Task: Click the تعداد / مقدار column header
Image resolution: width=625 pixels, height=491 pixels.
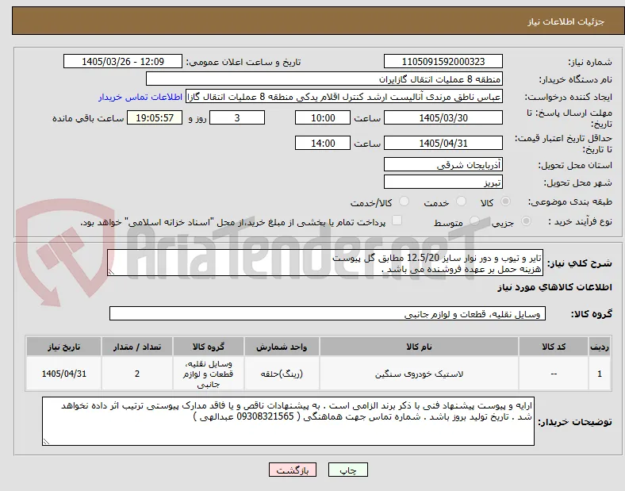Action: point(137,347)
